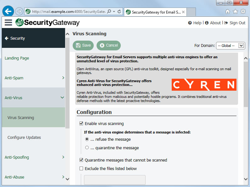Collapse the Anti-Virus menu chevron

(x=62, y=98)
